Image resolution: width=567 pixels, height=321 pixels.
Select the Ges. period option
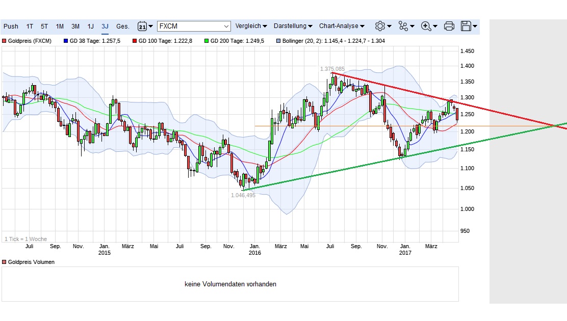tap(122, 26)
